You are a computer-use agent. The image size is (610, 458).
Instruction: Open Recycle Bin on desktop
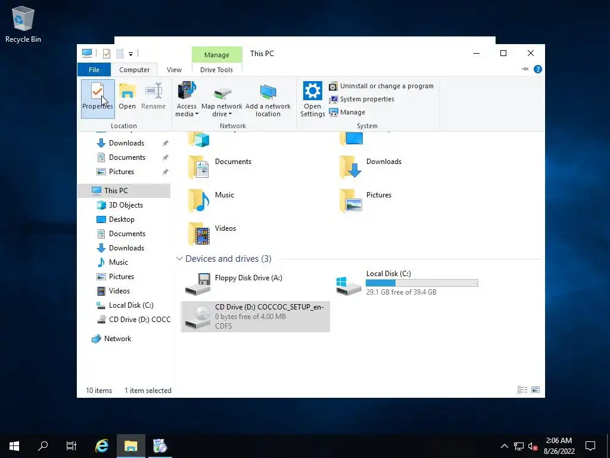point(23,24)
